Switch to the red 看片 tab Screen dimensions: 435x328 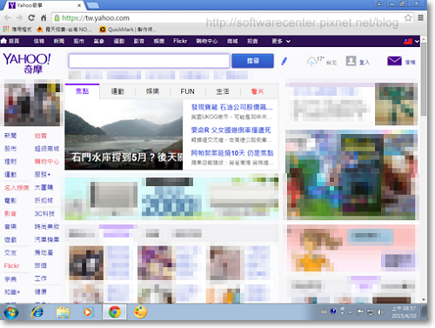click(258, 91)
